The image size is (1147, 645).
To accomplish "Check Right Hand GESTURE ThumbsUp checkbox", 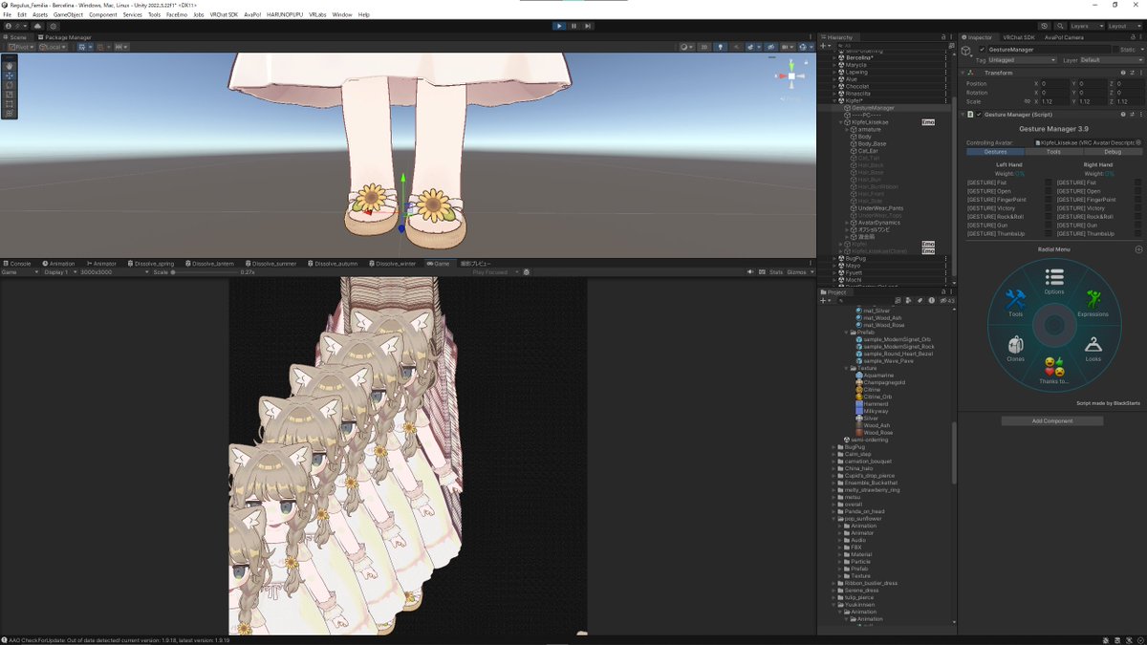I will point(1138,234).
